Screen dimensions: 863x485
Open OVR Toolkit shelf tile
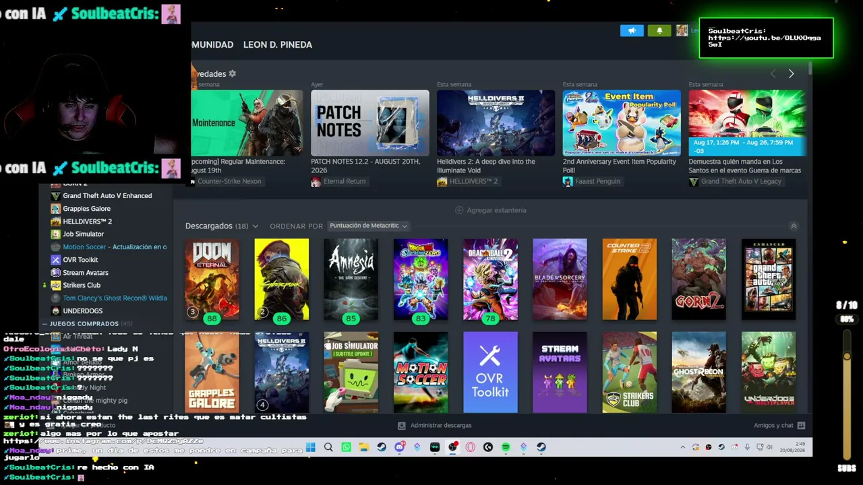point(490,372)
